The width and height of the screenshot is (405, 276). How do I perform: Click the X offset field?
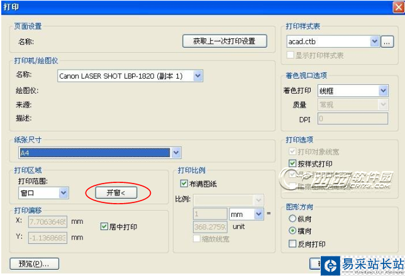point(48,222)
